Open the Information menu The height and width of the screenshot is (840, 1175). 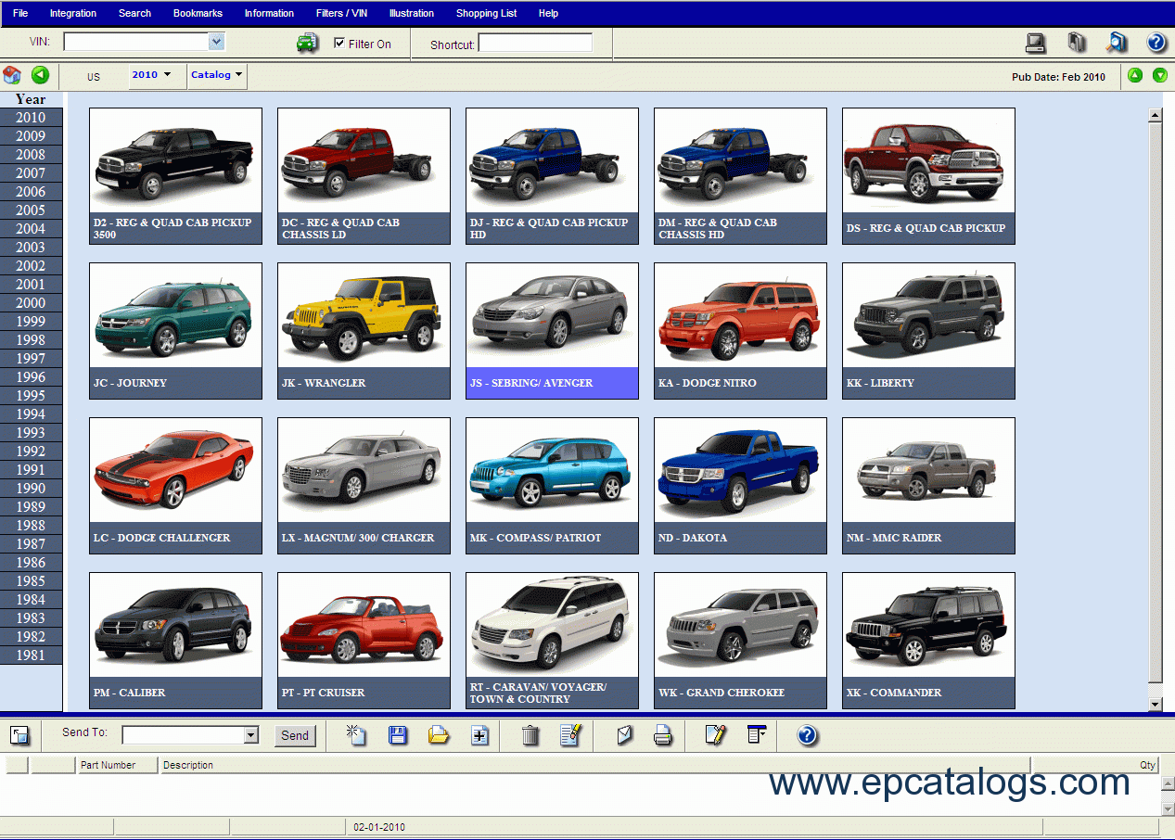(x=269, y=13)
